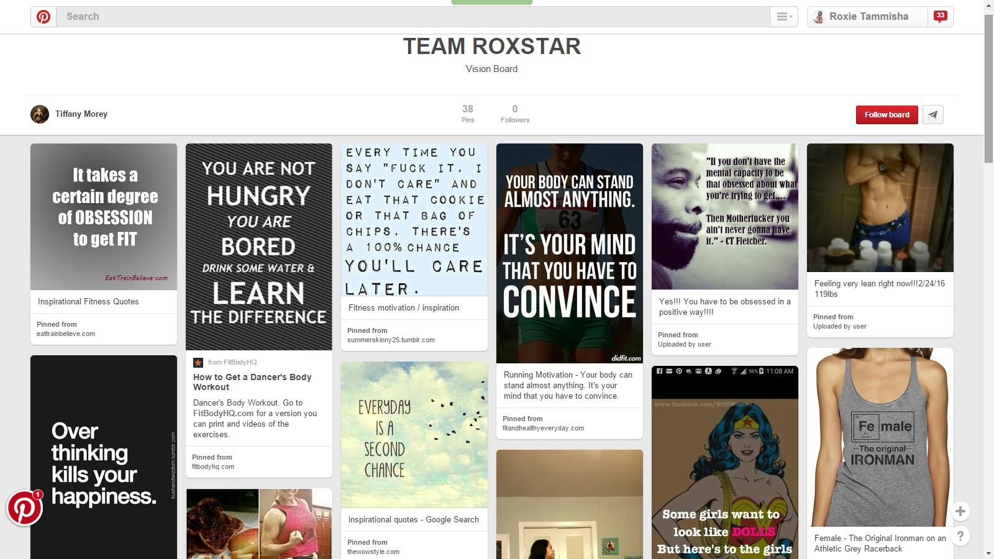Open the 'Your body can stand almost anything' pin

(570, 253)
